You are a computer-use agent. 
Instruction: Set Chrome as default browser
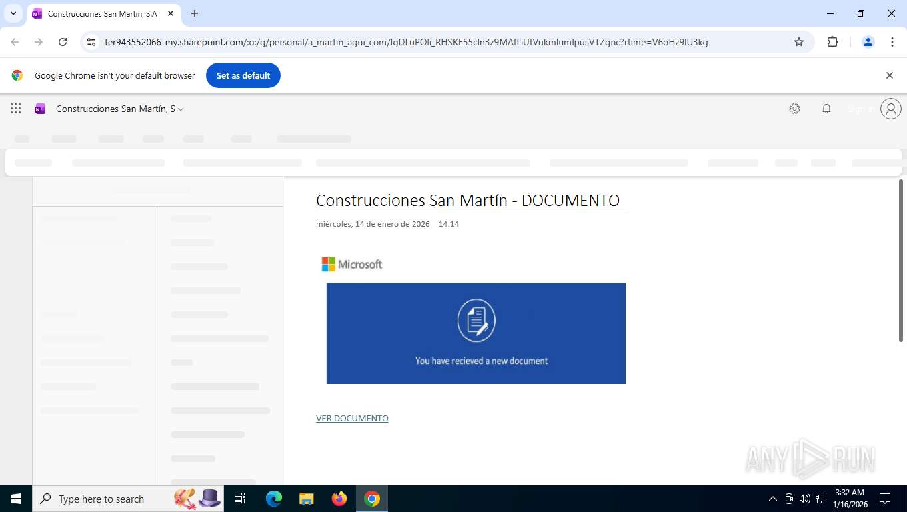(x=243, y=75)
